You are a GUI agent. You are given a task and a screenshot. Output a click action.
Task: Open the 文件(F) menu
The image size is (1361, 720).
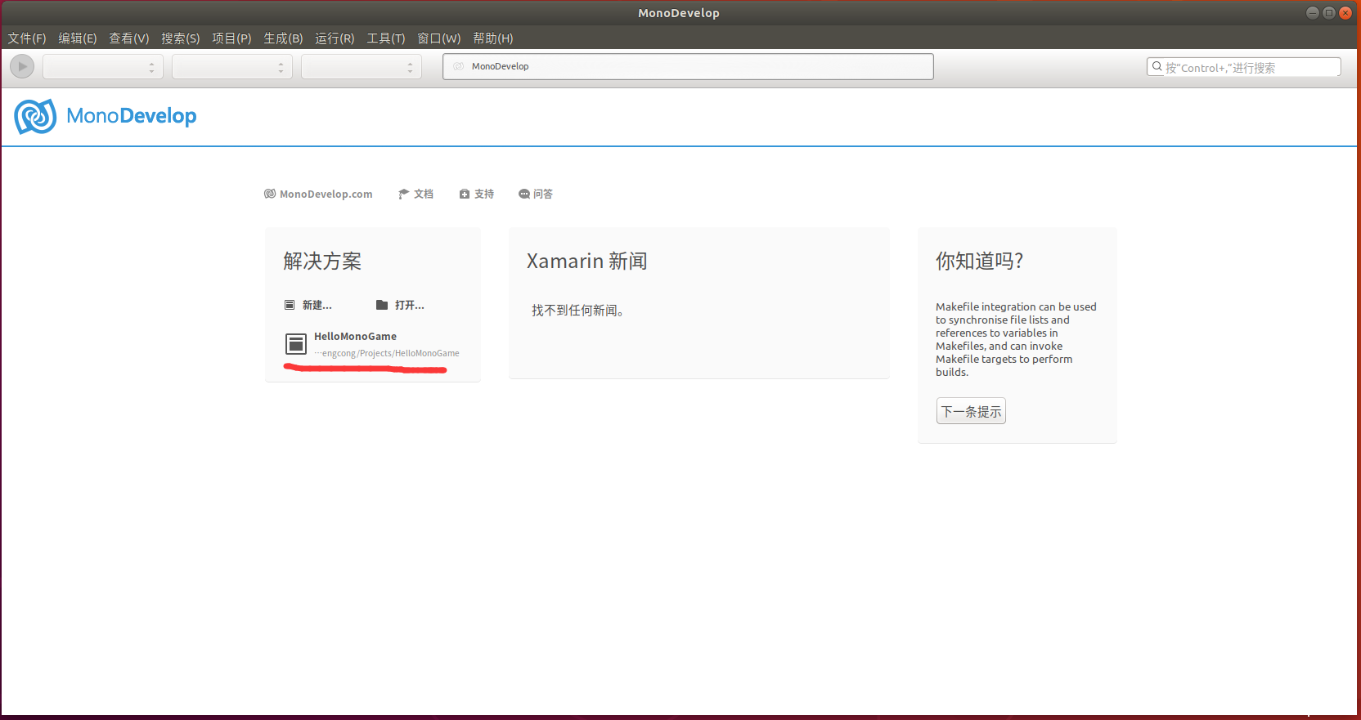point(27,38)
